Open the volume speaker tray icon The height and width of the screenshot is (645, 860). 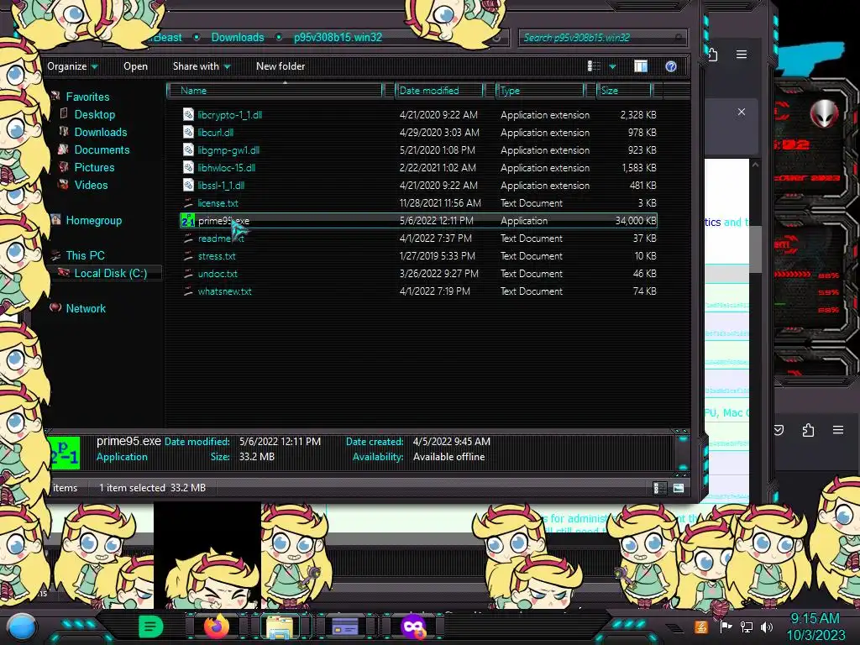767,627
